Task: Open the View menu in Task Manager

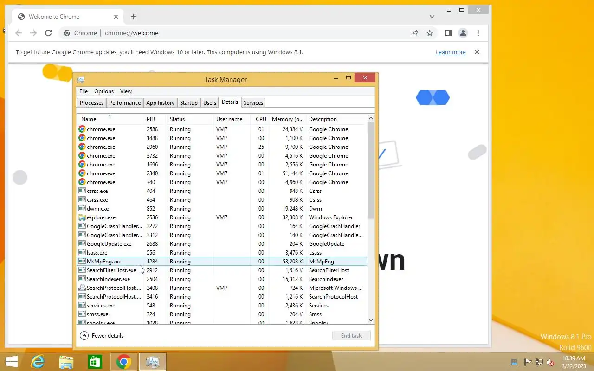Action: [x=126, y=91]
